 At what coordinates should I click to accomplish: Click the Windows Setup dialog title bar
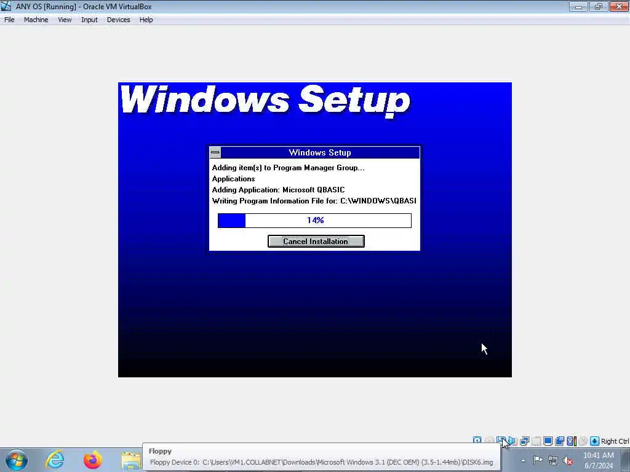(x=320, y=152)
